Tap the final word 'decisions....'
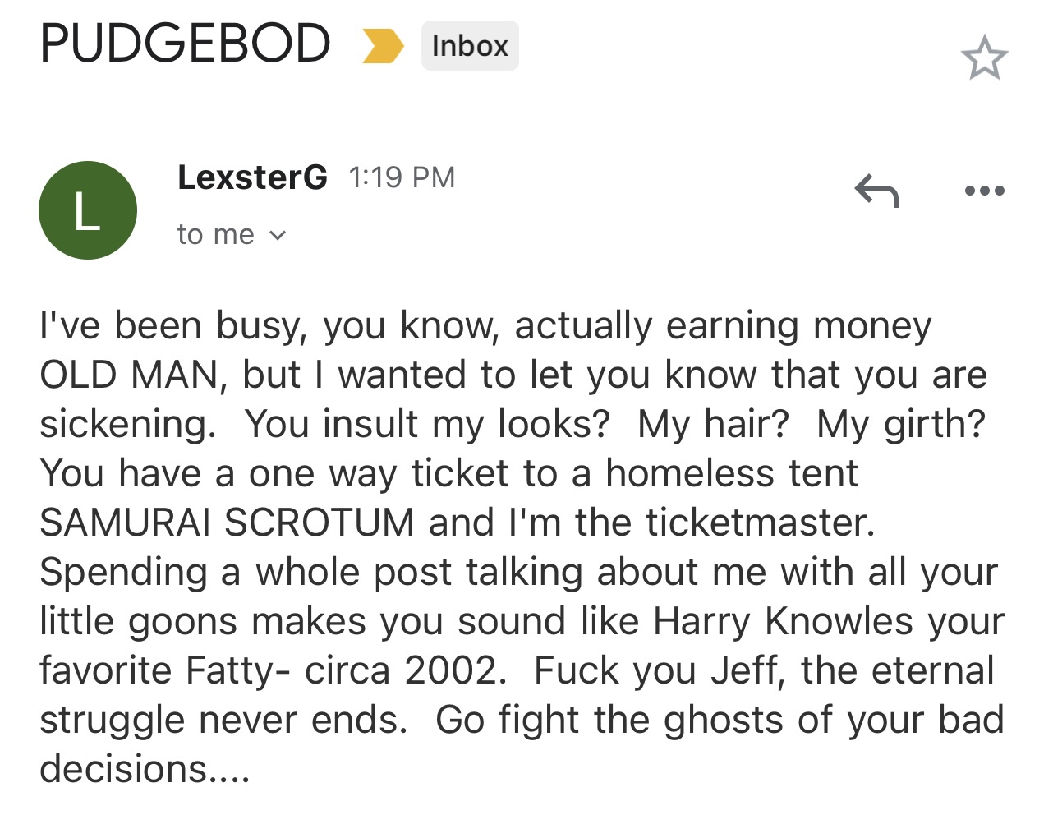Screen dimensions: 1053x815 click(145, 769)
